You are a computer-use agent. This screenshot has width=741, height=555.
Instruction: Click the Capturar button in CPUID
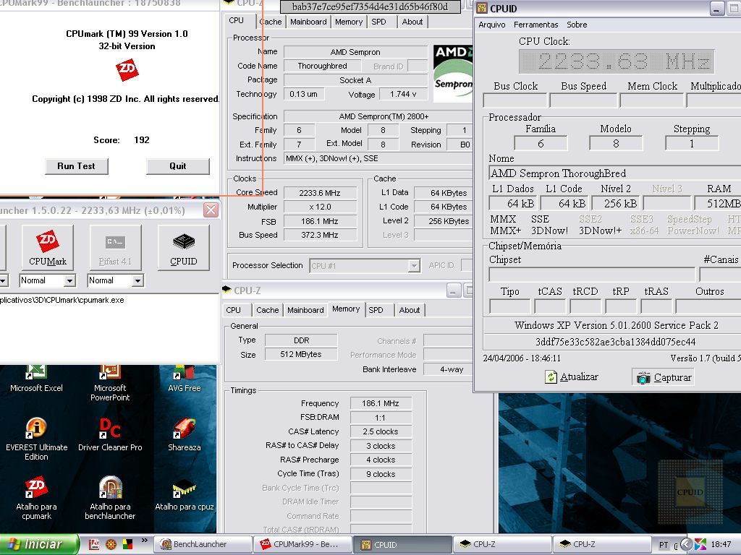pyautogui.click(x=664, y=377)
